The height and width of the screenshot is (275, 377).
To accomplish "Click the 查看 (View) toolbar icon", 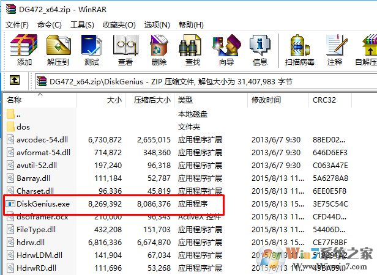I will coord(125,45).
